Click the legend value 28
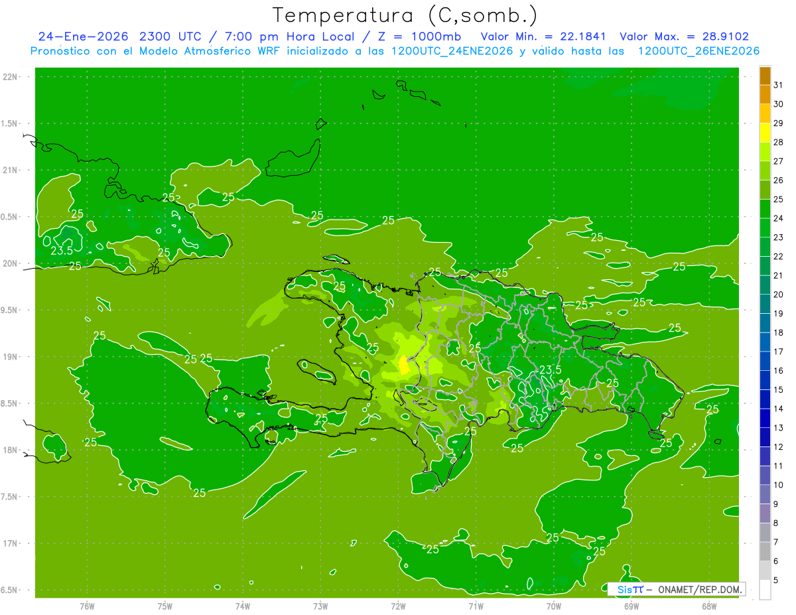Viewport: 796px width, 615px height. click(x=779, y=142)
